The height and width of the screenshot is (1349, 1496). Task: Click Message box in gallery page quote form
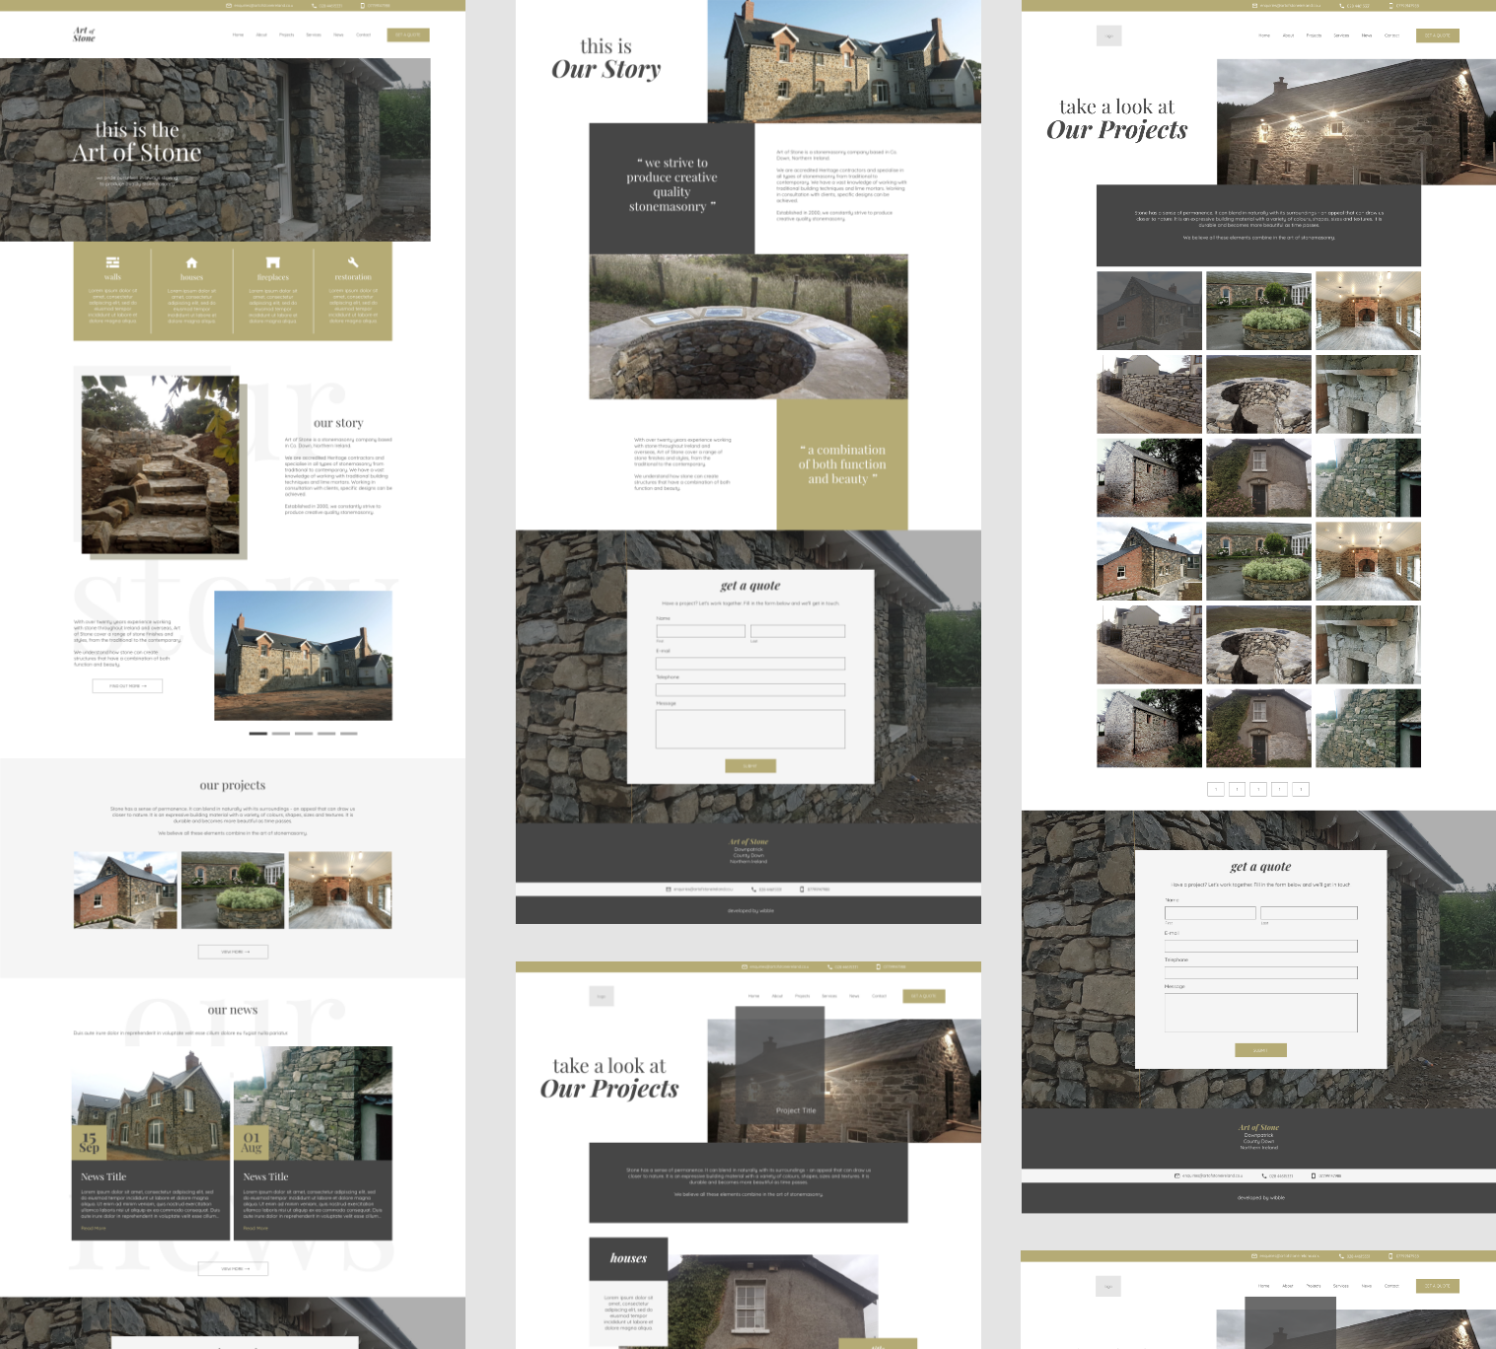[1261, 1012]
